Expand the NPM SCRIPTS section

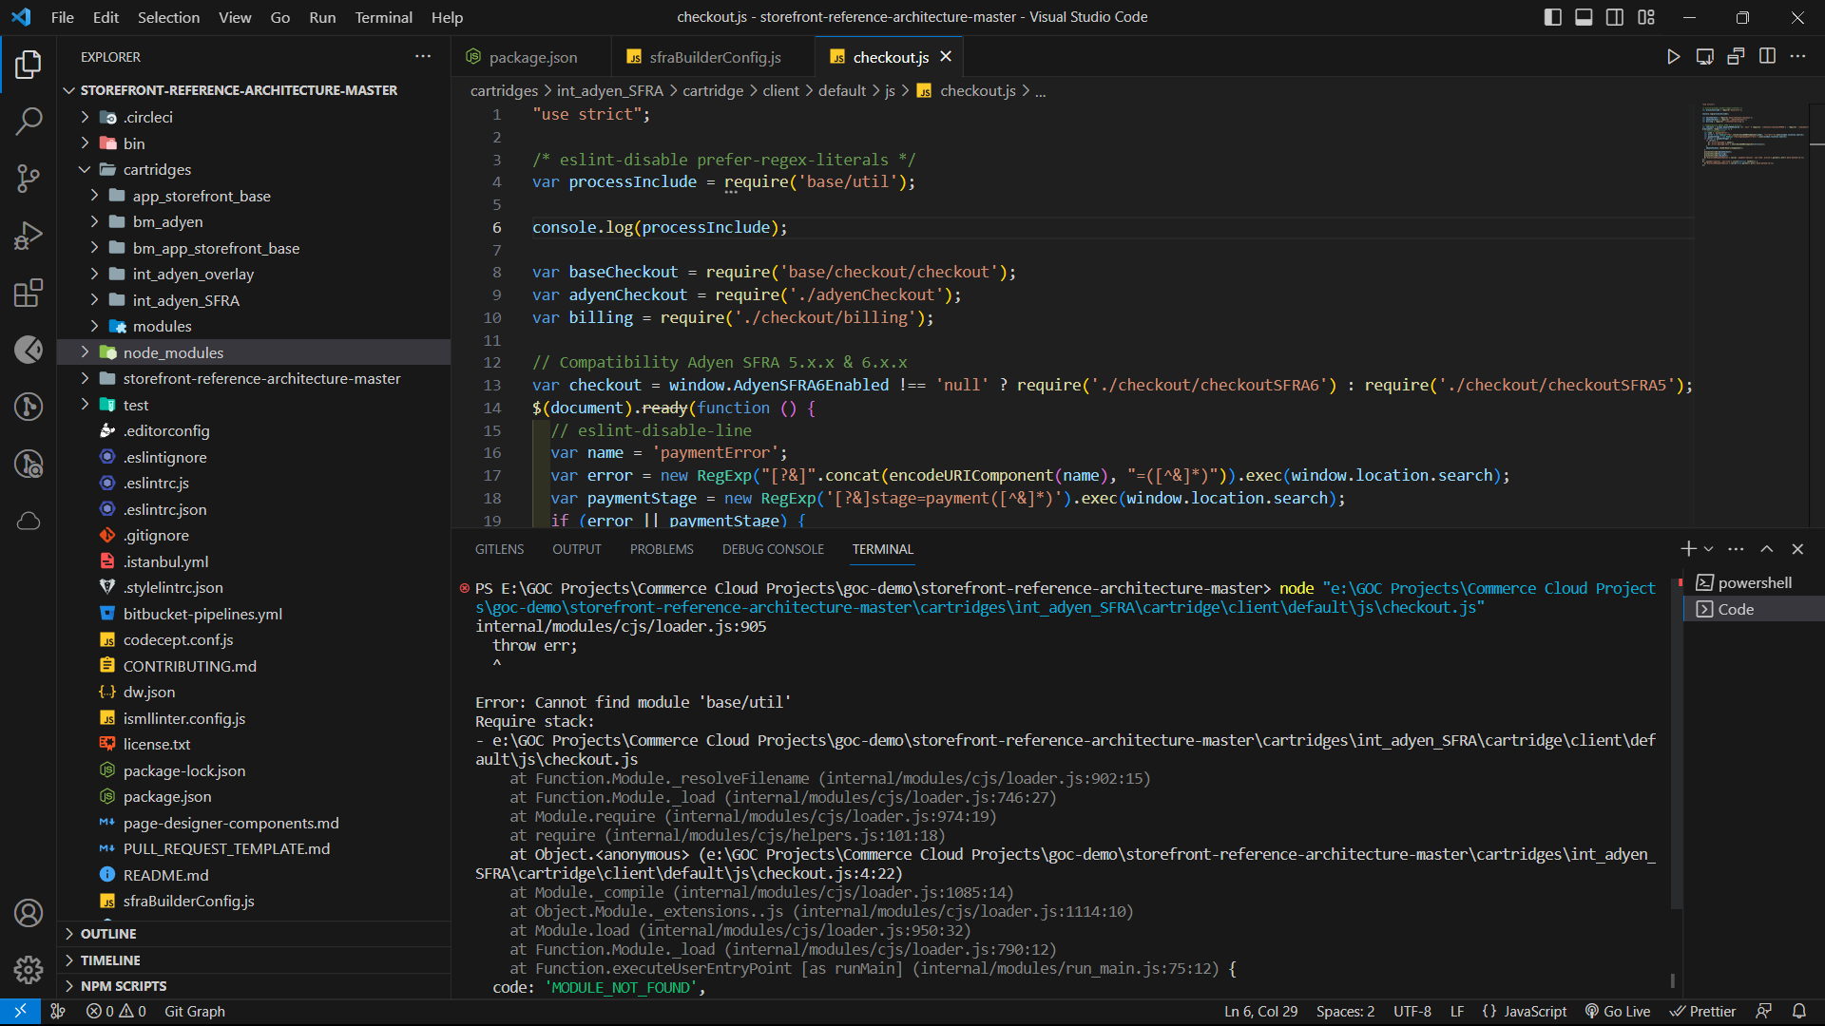click(124, 986)
